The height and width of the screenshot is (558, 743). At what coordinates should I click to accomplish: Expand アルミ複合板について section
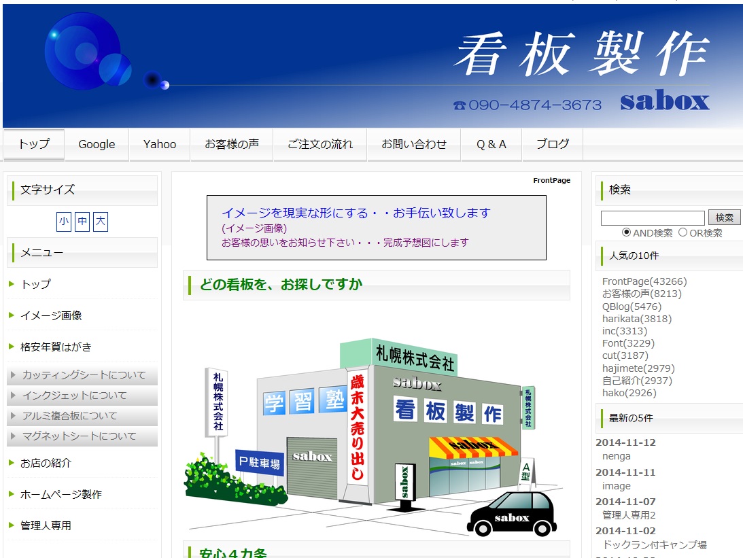pos(82,416)
